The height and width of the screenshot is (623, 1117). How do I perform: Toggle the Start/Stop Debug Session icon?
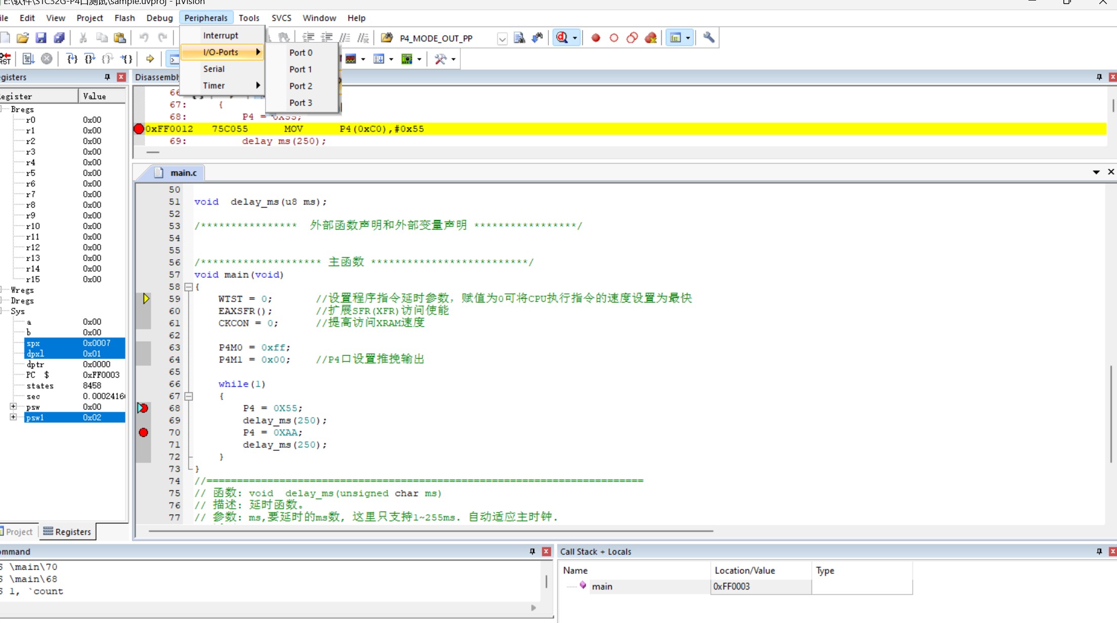(x=562, y=38)
